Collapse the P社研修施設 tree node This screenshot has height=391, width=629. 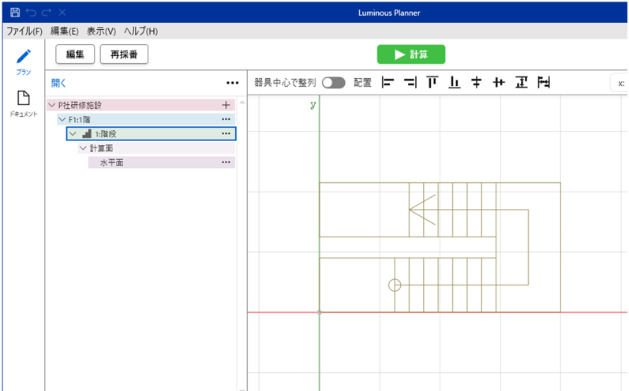[x=52, y=105]
